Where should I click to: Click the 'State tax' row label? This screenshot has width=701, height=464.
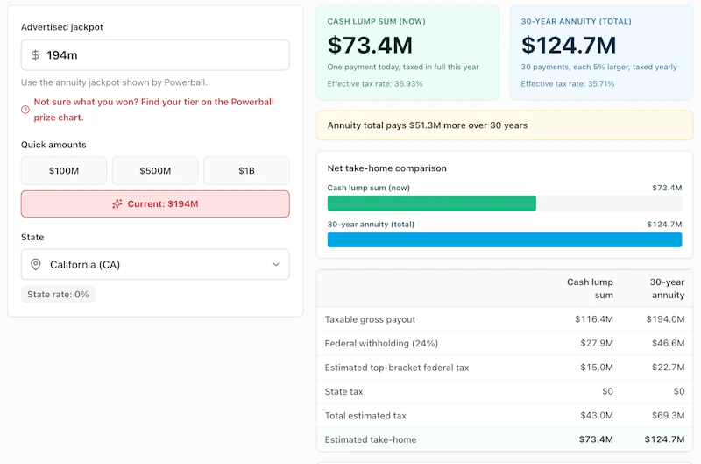(343, 391)
